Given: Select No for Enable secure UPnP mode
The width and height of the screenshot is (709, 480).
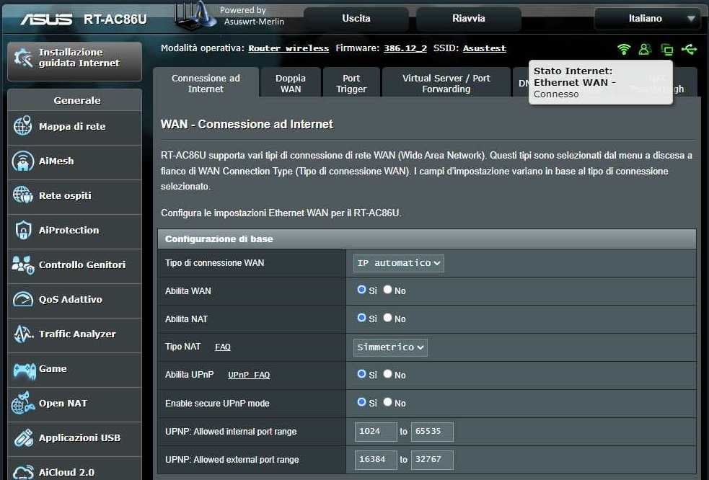Looking at the screenshot, I should pos(388,402).
